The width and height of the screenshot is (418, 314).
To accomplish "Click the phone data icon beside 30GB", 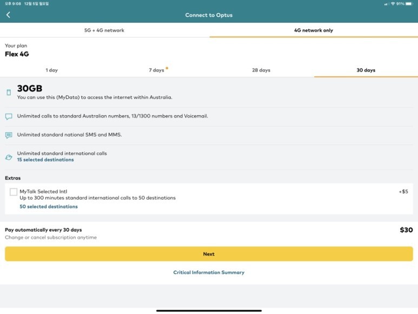I will coord(9,93).
